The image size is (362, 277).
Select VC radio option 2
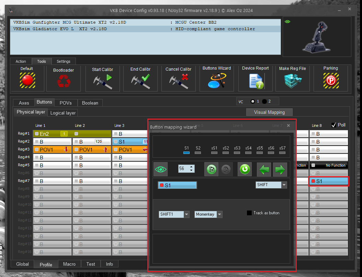pos(264,101)
